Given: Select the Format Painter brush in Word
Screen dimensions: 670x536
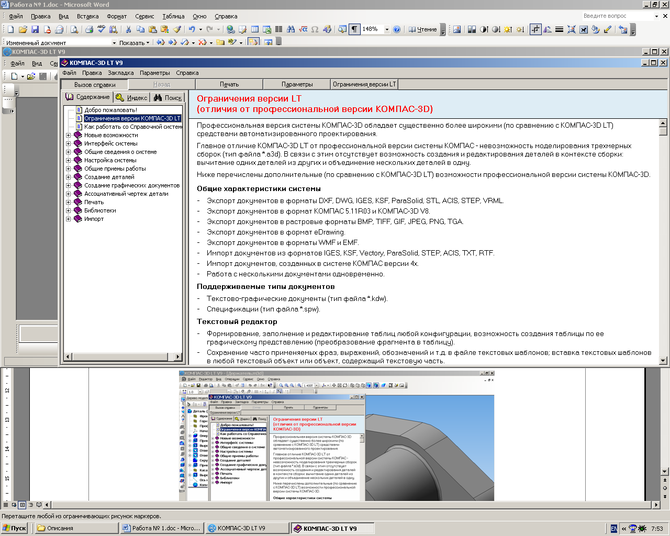Looking at the screenshot, I should pos(177,29).
